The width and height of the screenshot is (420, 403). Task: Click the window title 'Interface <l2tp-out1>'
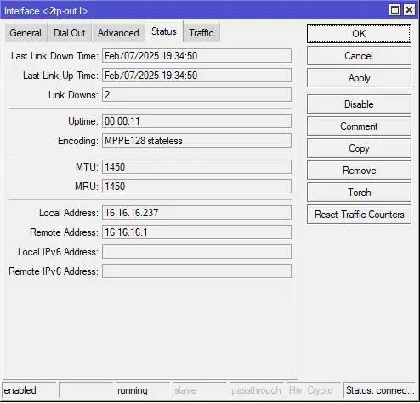[x=46, y=11]
